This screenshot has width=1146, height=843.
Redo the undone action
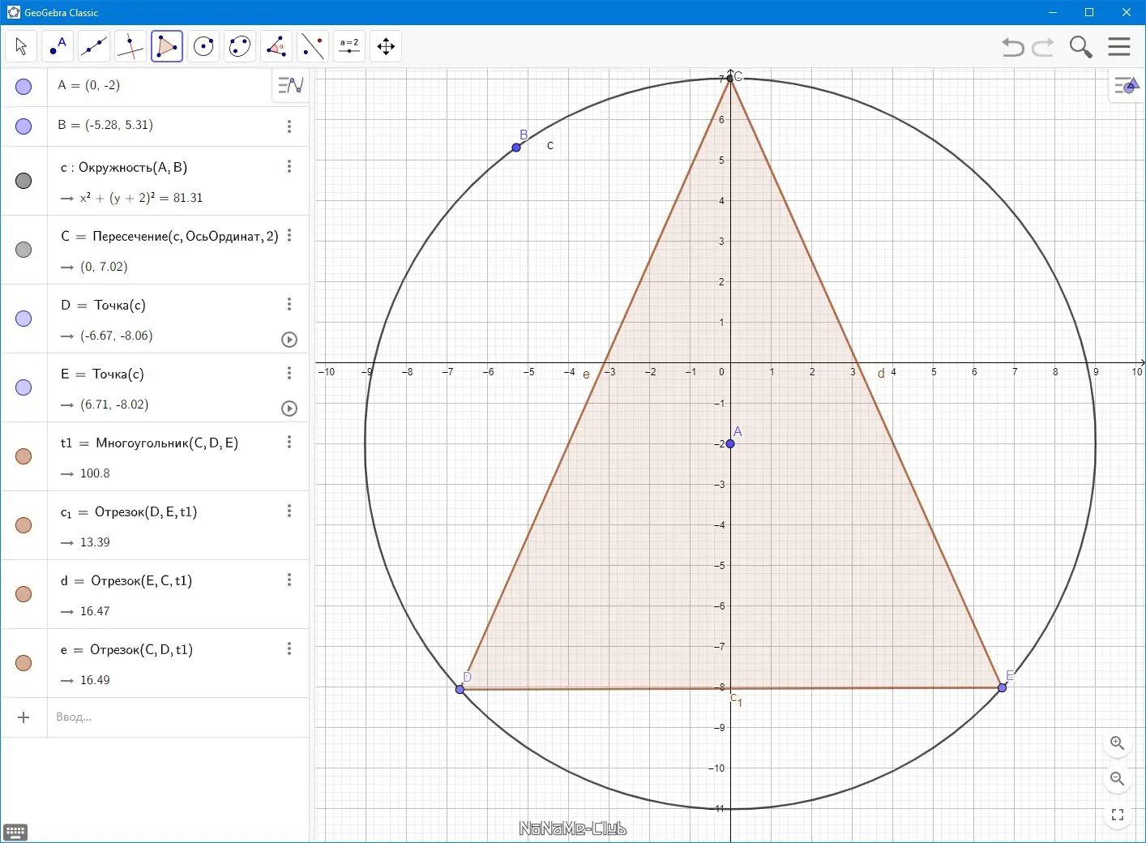click(x=1043, y=47)
